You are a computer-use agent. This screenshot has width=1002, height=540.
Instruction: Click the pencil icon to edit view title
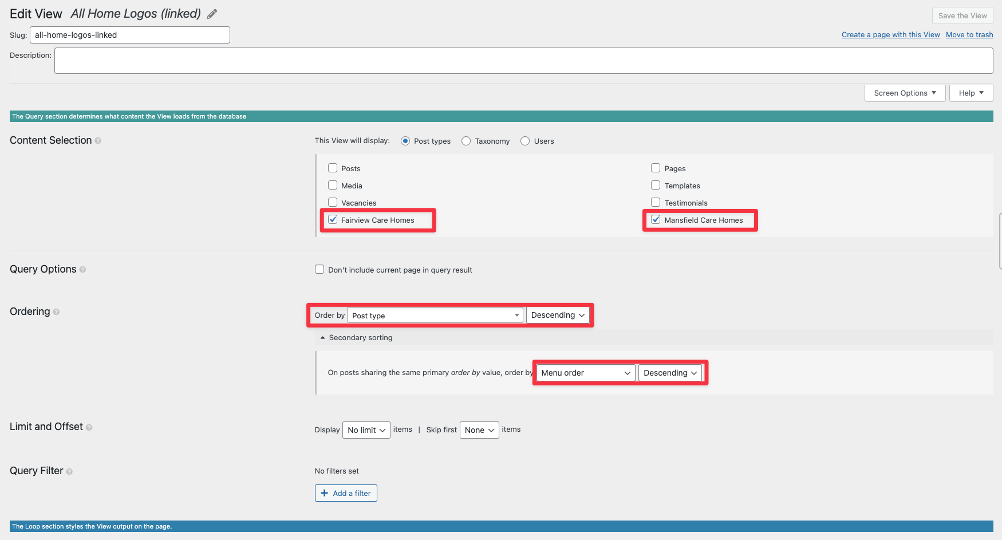(x=212, y=14)
